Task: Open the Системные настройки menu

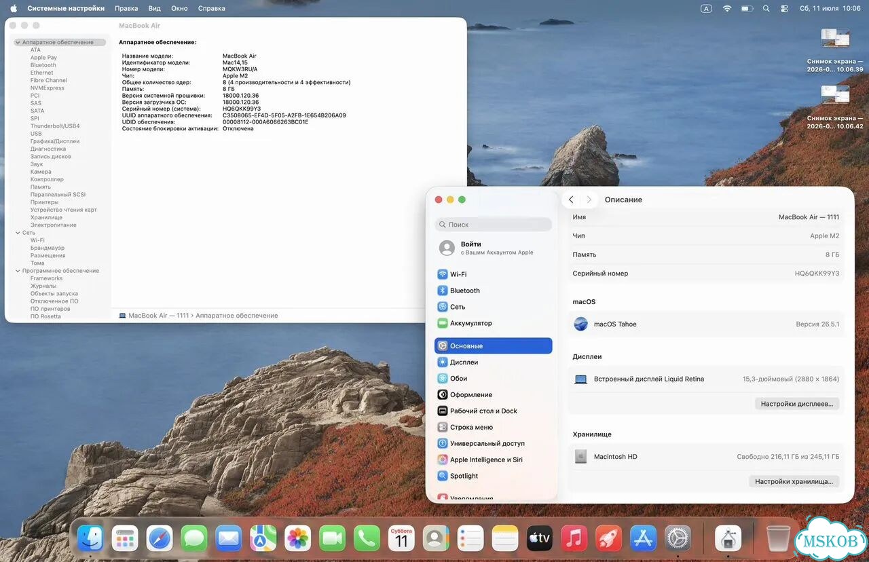Action: click(x=66, y=8)
